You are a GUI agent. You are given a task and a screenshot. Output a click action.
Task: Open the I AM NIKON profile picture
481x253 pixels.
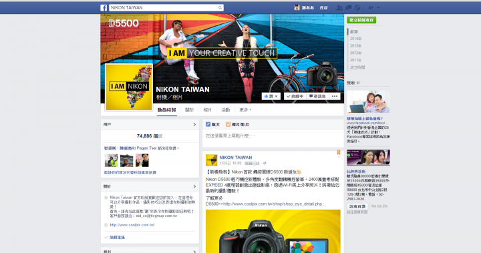129,87
